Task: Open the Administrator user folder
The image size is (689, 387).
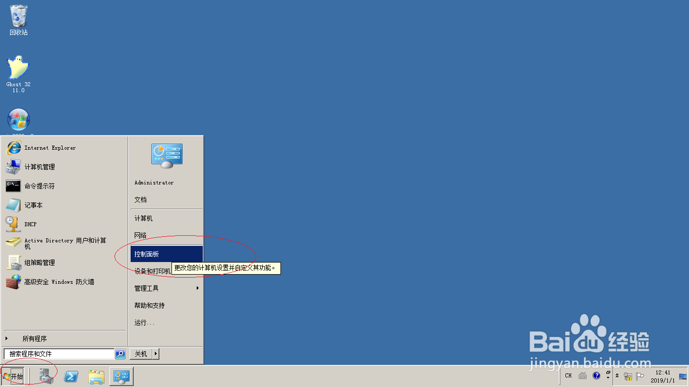Action: pos(166,182)
